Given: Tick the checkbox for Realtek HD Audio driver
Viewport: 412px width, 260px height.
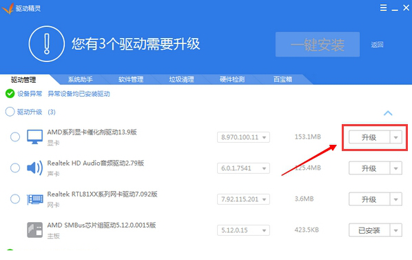Looking at the screenshot, I should click(x=15, y=168).
